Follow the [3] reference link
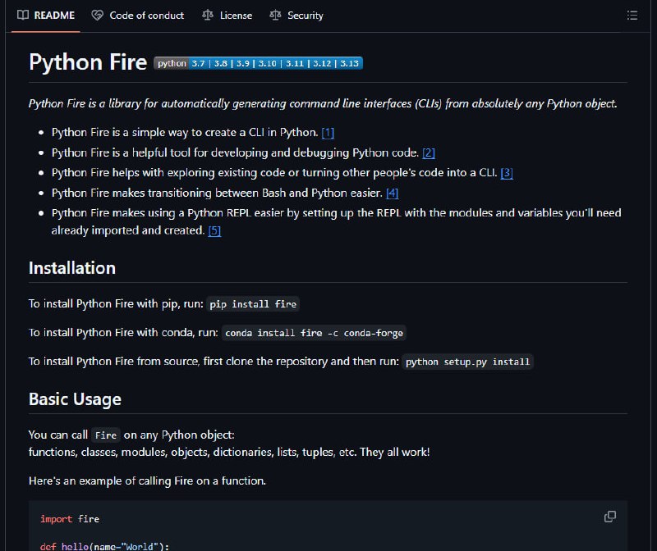The height and width of the screenshot is (551, 657). coord(507,173)
